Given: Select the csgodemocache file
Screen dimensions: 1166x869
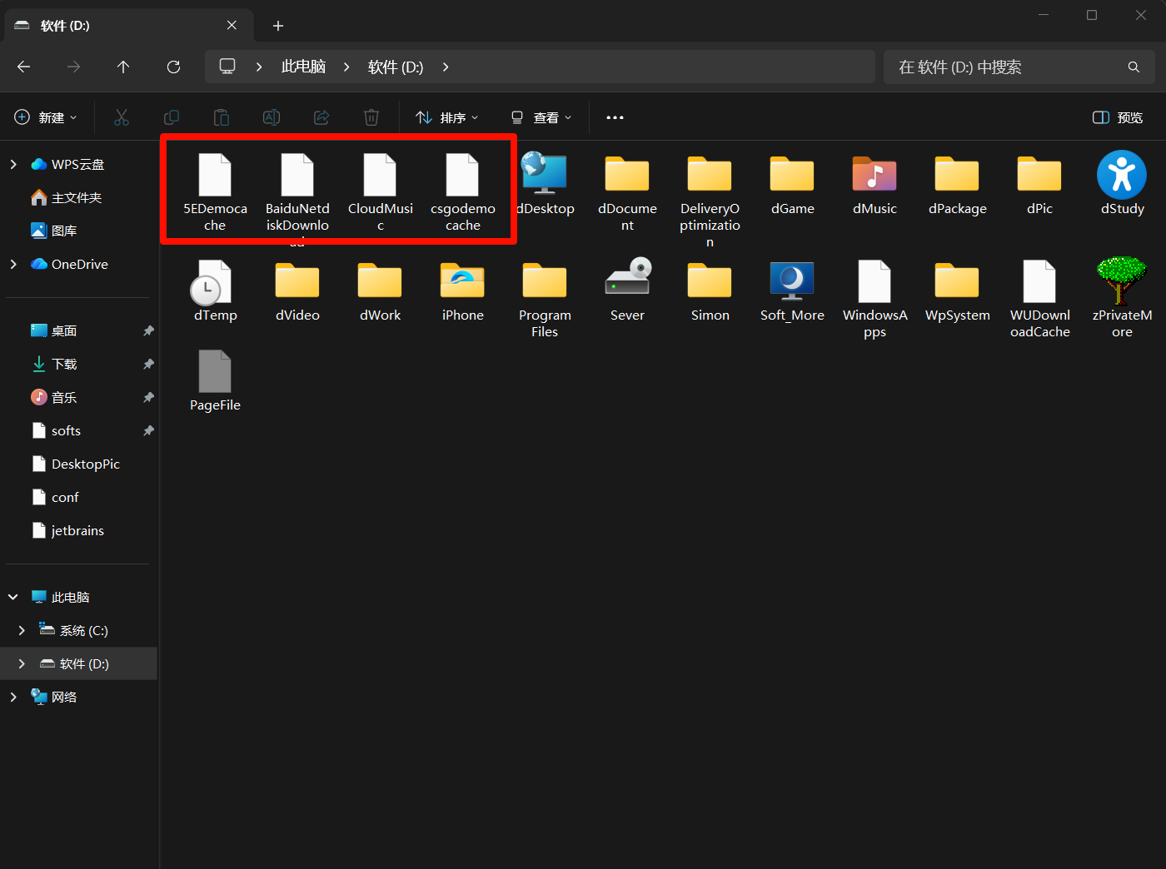Looking at the screenshot, I should 462,191.
